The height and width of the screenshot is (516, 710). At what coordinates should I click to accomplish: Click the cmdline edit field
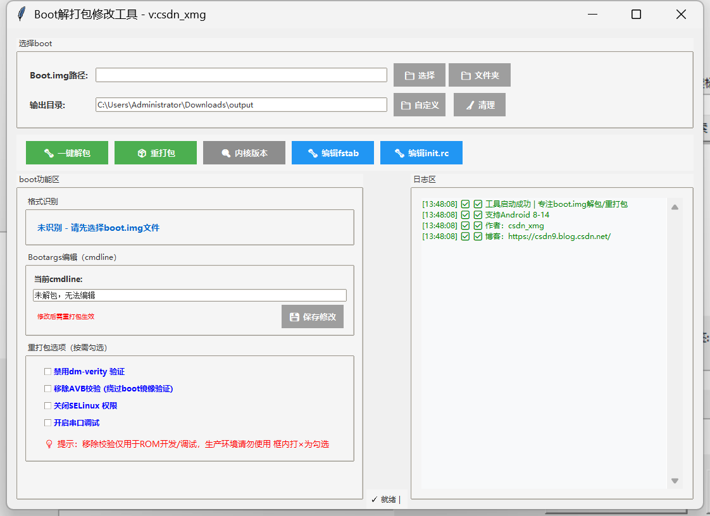tap(190, 295)
